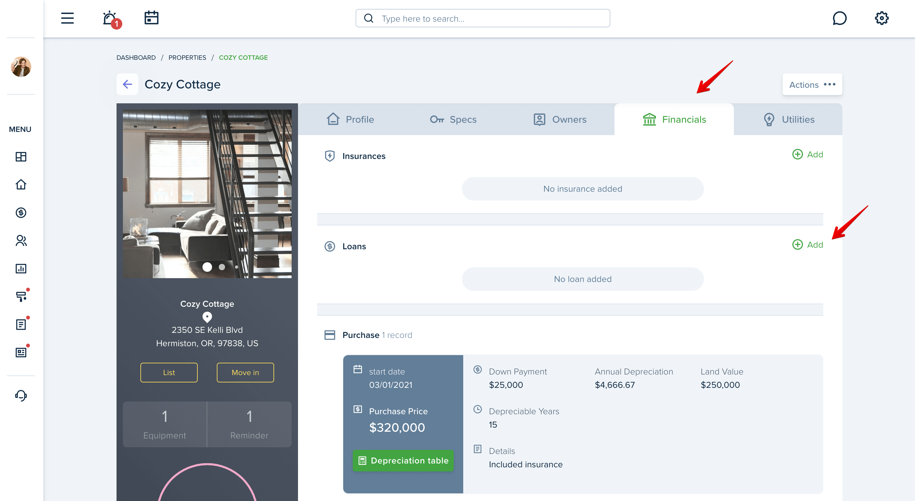
Task: Show the first photo via carousel dot
Action: (x=207, y=267)
